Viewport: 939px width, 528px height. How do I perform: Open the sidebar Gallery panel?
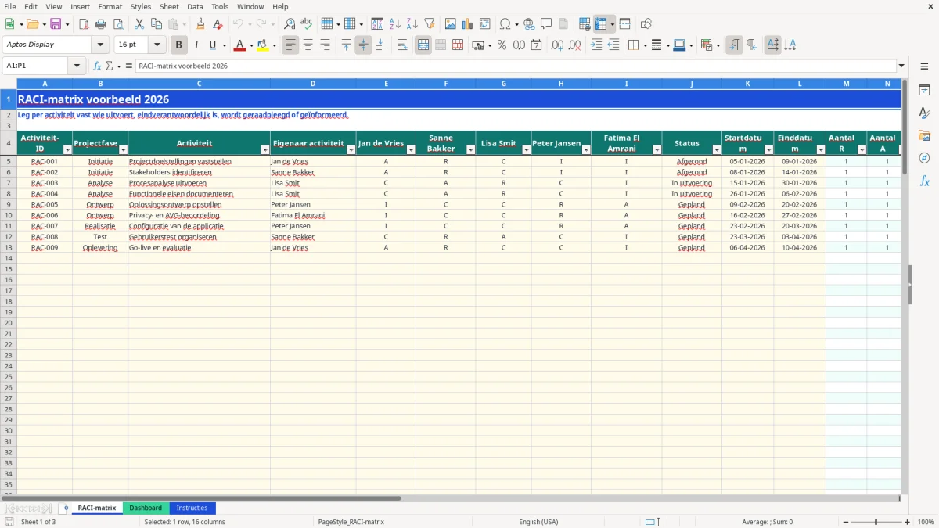click(924, 135)
